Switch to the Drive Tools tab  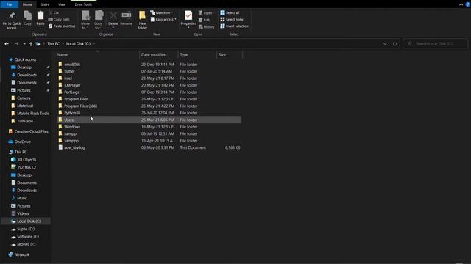83,4
